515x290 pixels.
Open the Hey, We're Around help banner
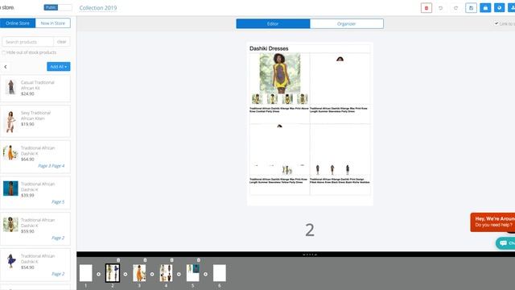(492, 222)
